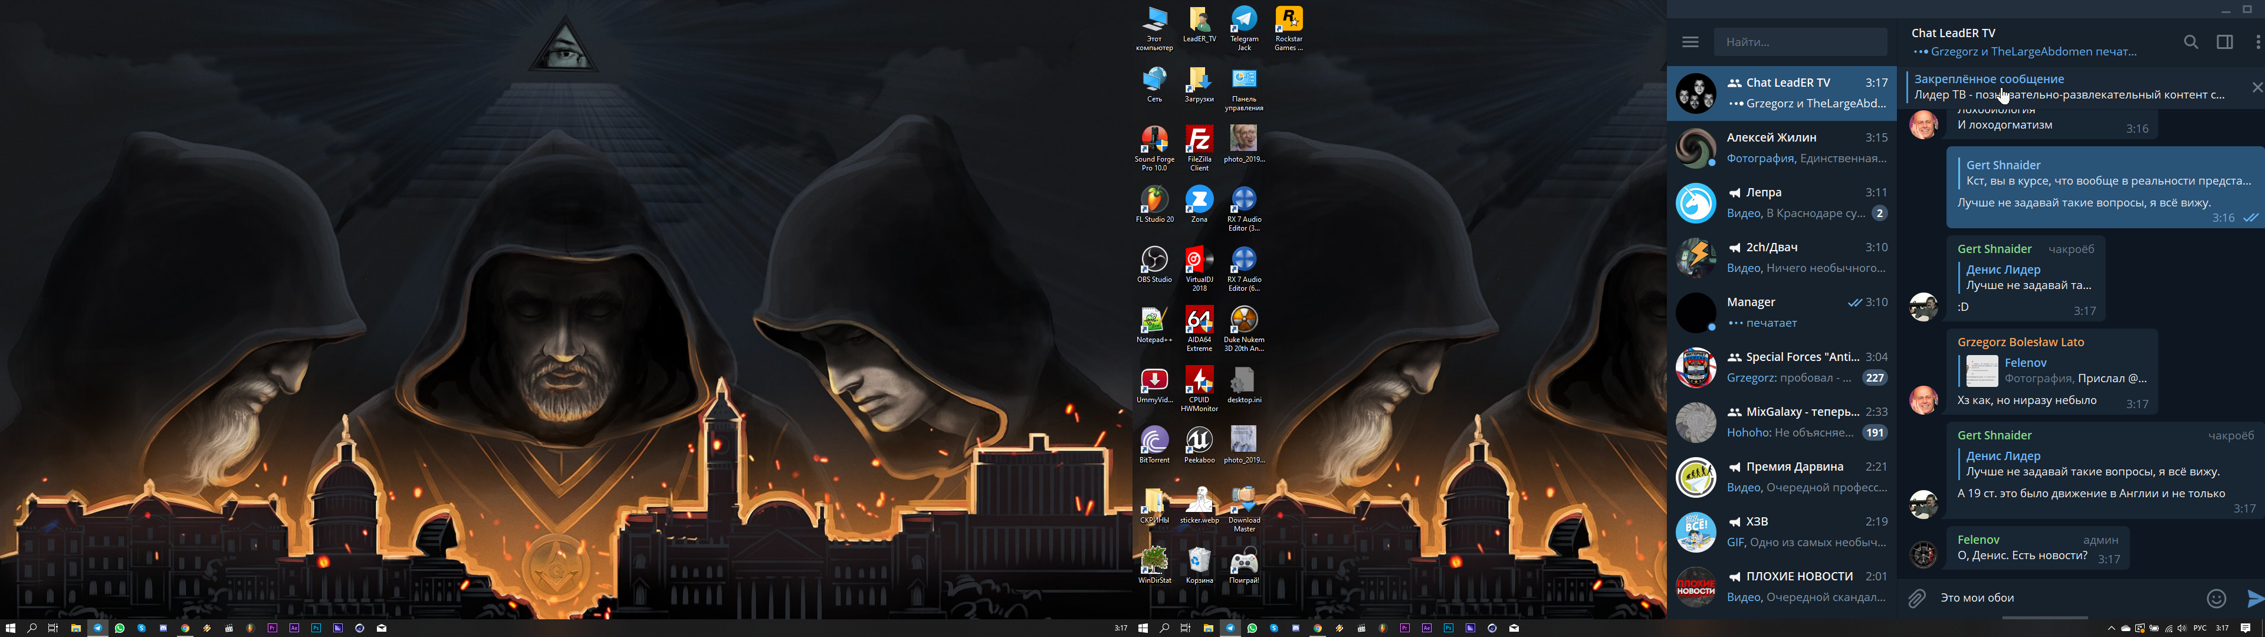
Task: Open the Этот компьютер desktop icon
Action: click(1154, 28)
